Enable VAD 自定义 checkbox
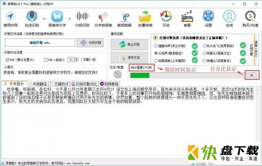 (x=45, y=60)
